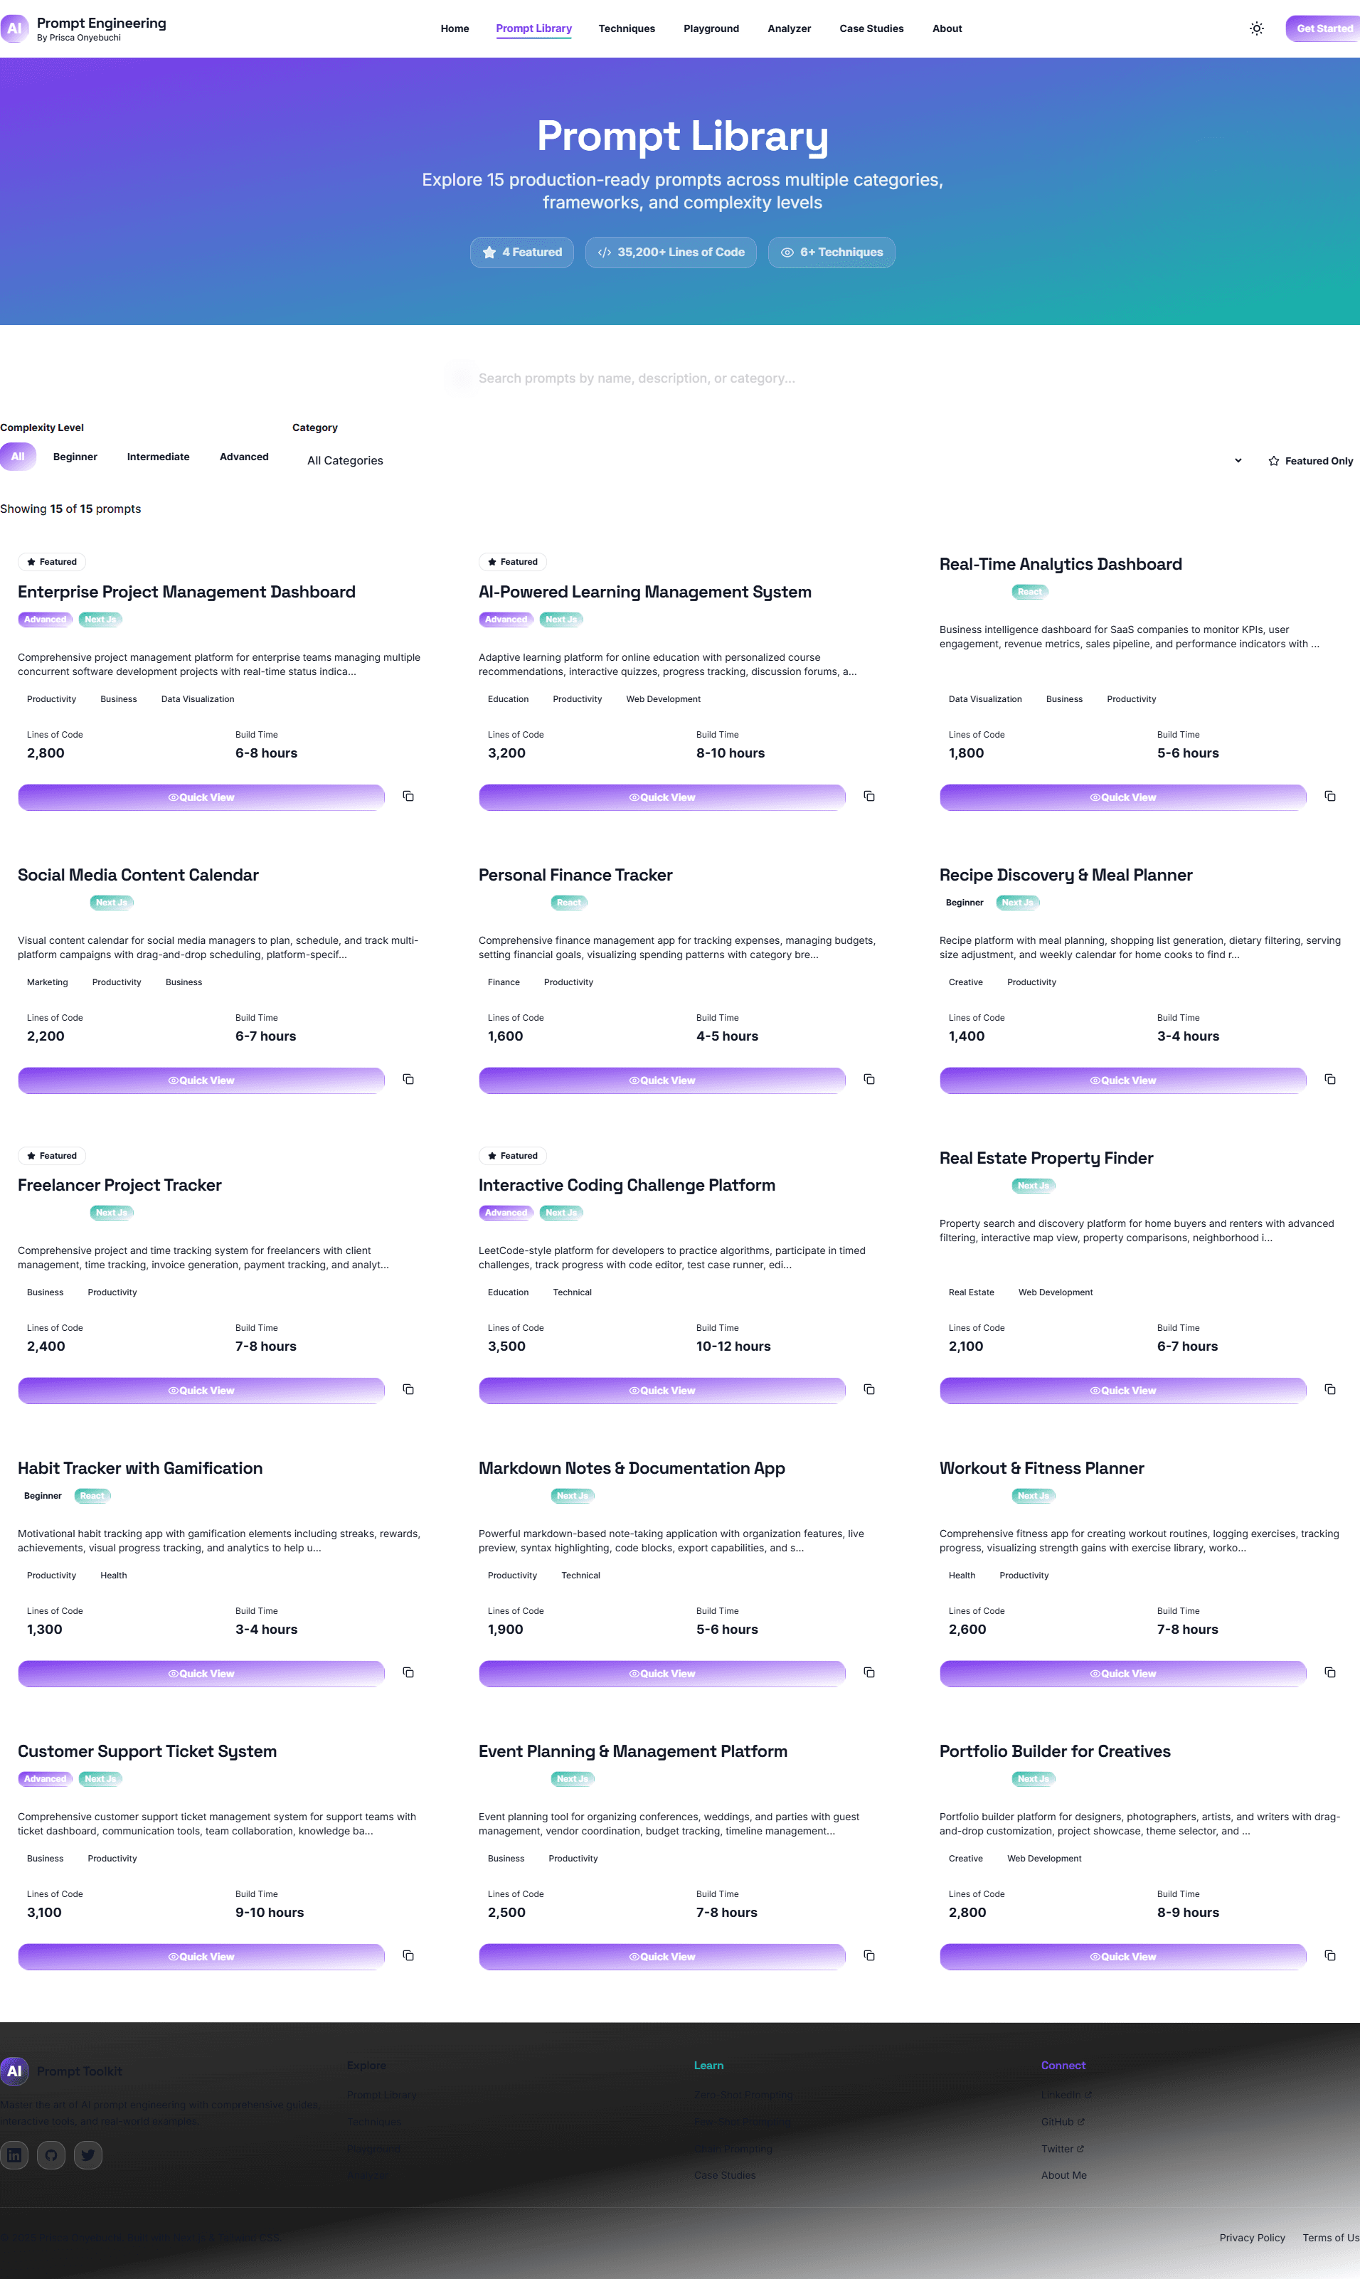Open the LinkedIn square icon in footer
Viewport: 1360px width, 2279px height.
pos(15,2155)
